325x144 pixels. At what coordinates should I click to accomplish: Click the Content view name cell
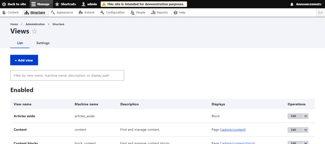pyautogui.click(x=20, y=130)
